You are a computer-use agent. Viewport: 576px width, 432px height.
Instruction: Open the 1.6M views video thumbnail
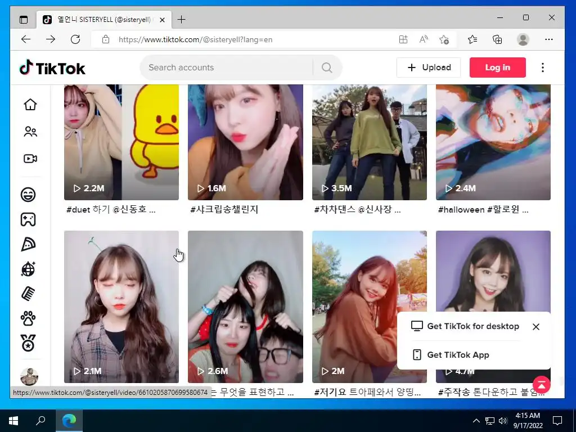click(x=245, y=142)
